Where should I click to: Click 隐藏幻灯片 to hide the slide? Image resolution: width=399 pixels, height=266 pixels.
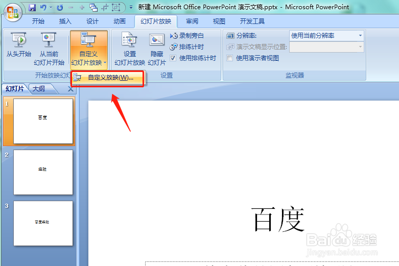pos(157,49)
